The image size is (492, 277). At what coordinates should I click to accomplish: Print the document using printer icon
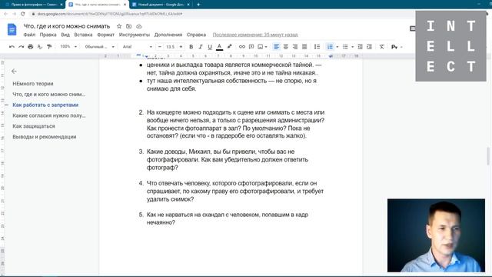point(31,47)
